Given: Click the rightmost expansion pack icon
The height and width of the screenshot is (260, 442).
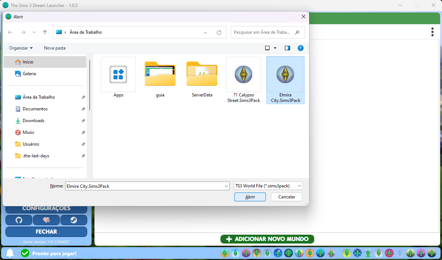Looking at the screenshot, I should (x=431, y=253).
